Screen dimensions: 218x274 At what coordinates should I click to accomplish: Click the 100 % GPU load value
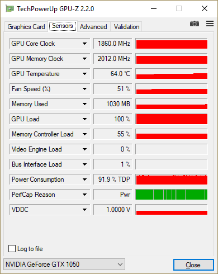tap(113, 119)
